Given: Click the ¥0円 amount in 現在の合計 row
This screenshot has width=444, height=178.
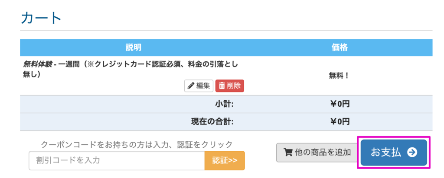Looking at the screenshot, I should click(340, 121).
